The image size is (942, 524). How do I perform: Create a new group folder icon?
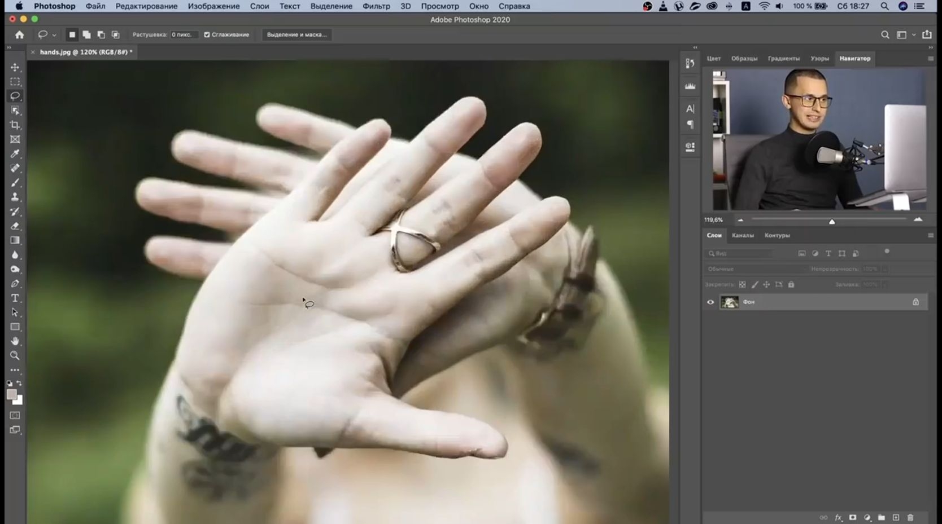[882, 517]
